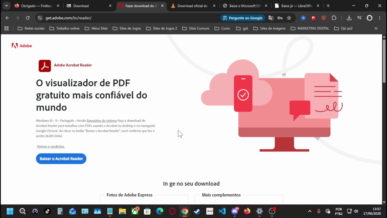The width and height of the screenshot is (387, 218).
Task: Open Firefox from the taskbar
Action: (x=247, y=211)
